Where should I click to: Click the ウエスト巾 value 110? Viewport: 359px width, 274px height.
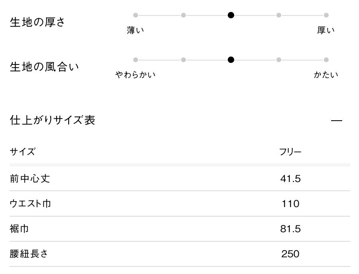pyautogui.click(x=290, y=204)
